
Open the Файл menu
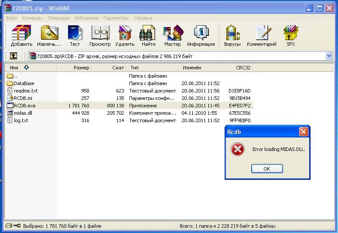point(12,18)
